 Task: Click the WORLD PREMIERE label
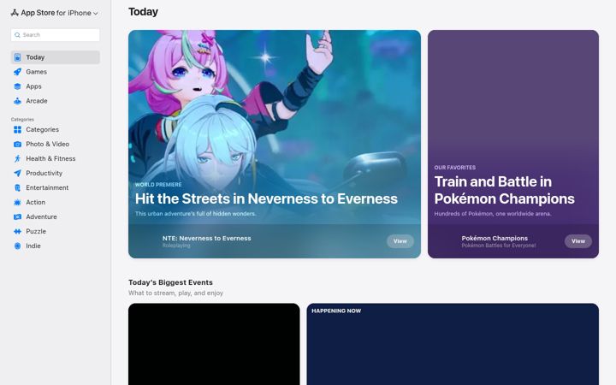[158, 185]
